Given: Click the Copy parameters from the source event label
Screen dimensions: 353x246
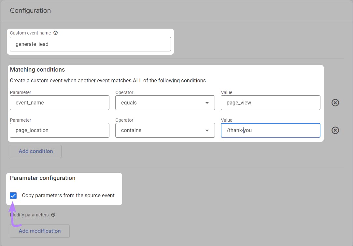Looking at the screenshot, I should [68, 195].
